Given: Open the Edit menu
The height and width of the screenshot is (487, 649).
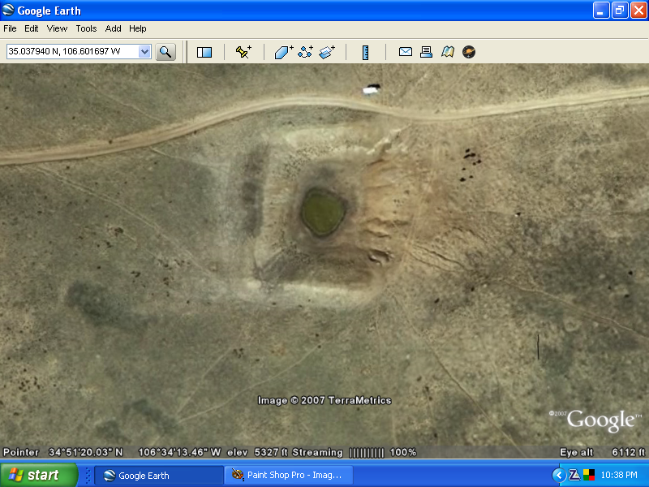Looking at the screenshot, I should coord(31,28).
